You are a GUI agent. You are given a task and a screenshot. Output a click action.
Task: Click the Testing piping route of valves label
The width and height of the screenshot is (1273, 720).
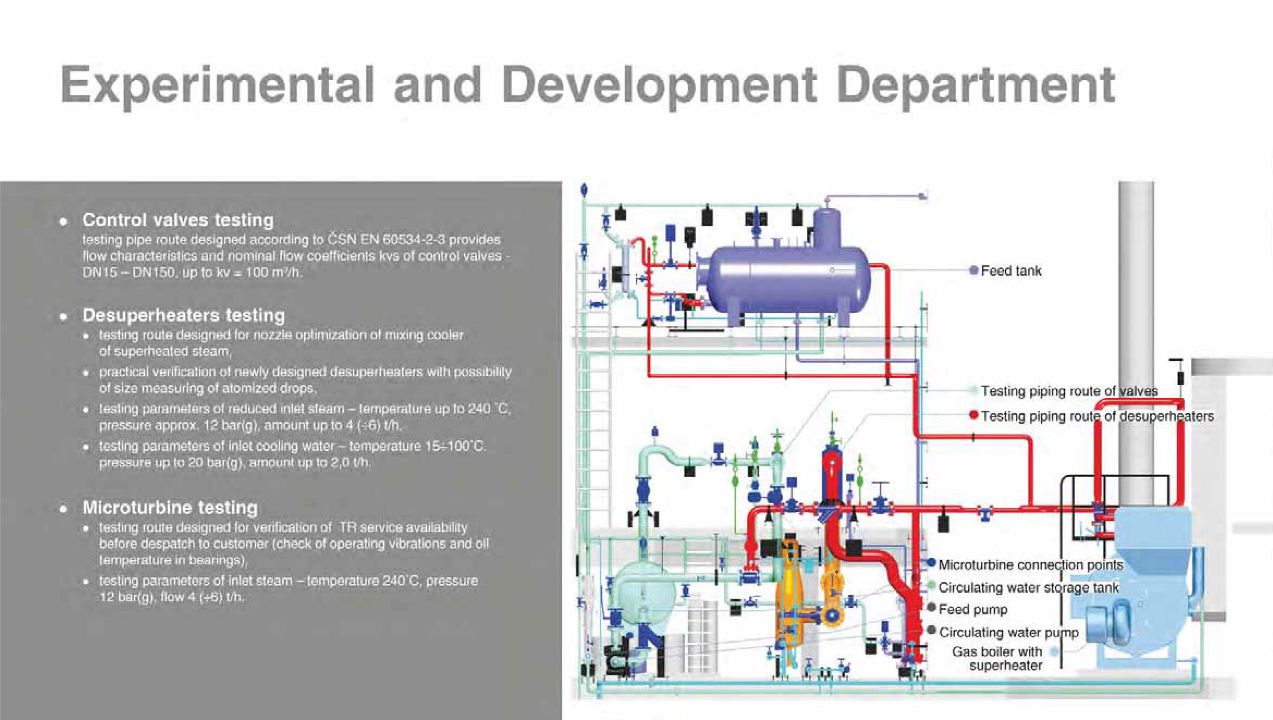[x=1069, y=390]
